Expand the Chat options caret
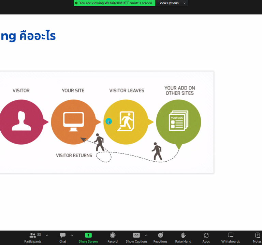This screenshot has height=245, width=262. point(72,235)
